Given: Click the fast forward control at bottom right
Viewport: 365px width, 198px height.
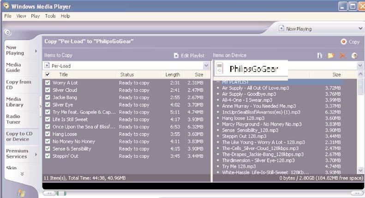Looking at the screenshot, I should [x=357, y=193].
